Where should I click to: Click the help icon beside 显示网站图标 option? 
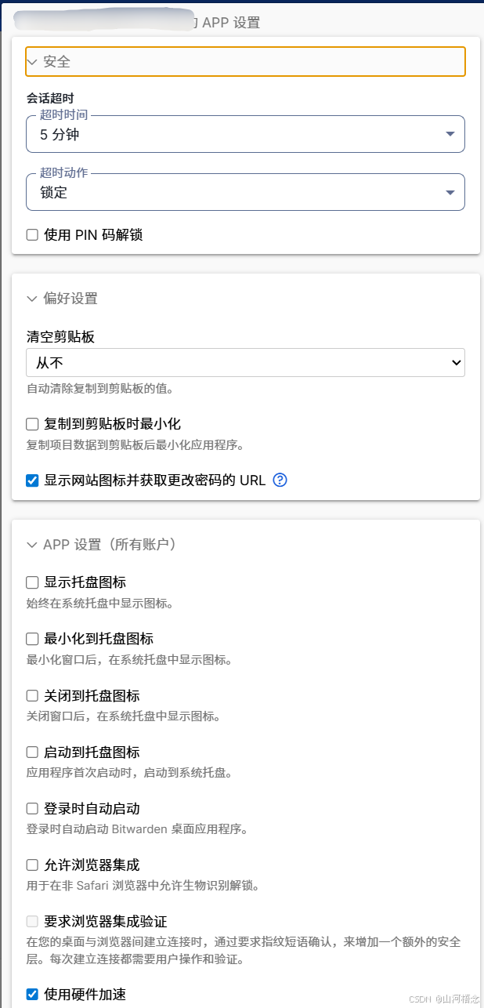pos(280,480)
